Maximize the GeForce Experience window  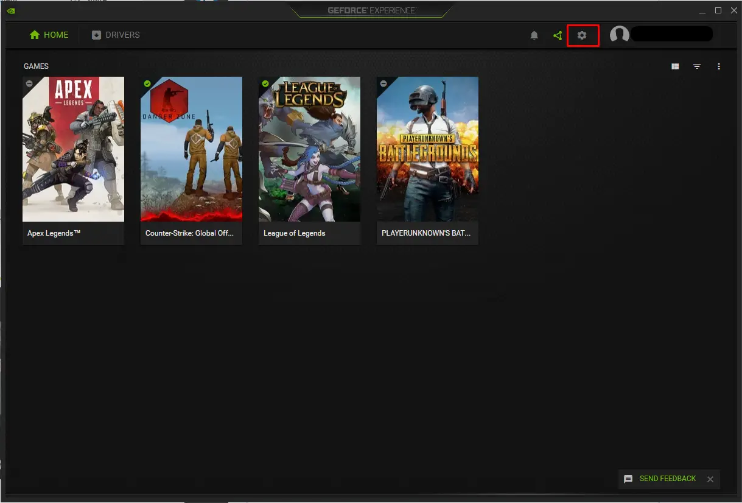[x=718, y=10]
